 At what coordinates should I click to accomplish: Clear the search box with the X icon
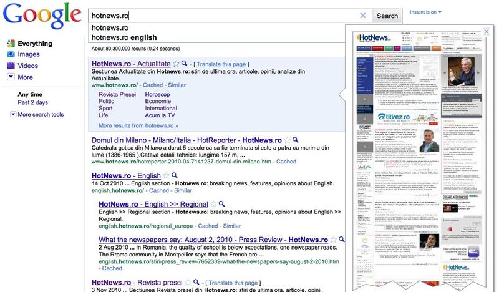[362, 16]
